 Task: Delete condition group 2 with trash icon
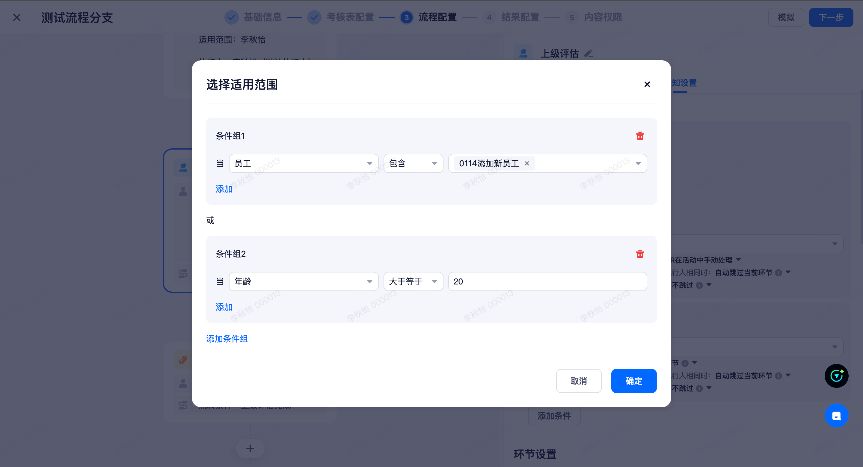click(639, 254)
